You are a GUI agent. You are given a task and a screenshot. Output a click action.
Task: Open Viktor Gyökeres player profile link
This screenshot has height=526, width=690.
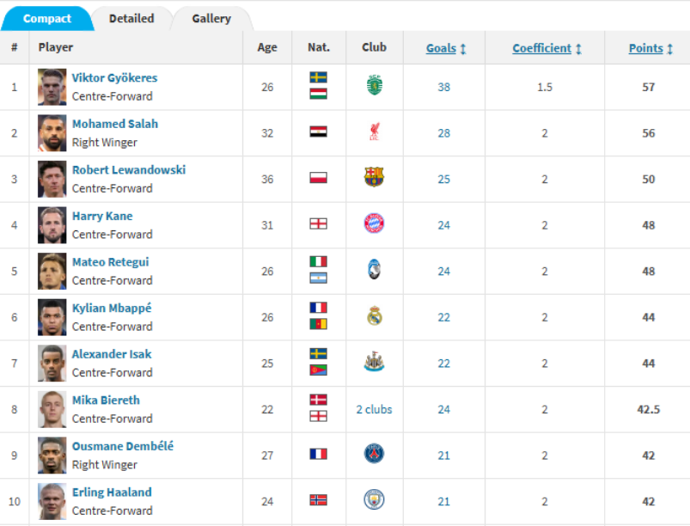114,77
